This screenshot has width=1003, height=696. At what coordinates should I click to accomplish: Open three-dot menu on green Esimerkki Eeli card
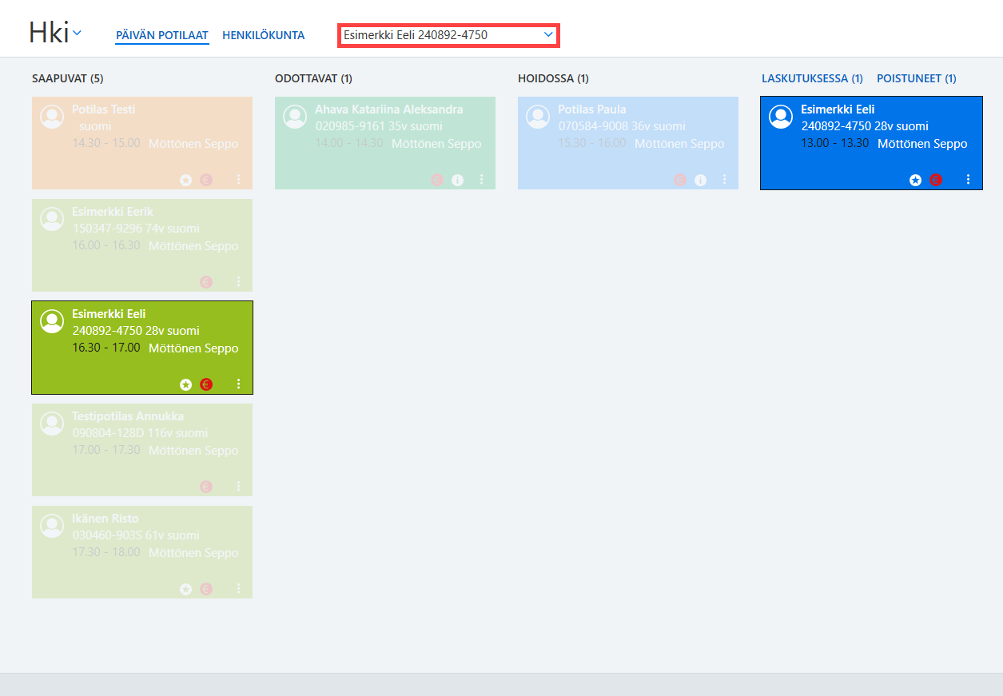[238, 384]
